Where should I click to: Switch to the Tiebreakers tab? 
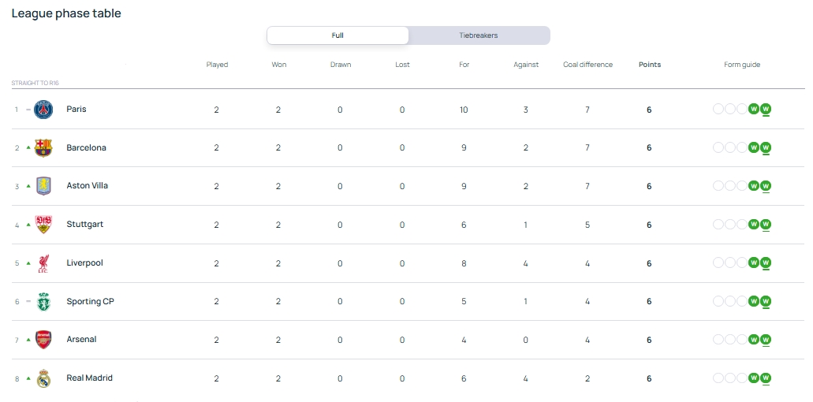479,35
